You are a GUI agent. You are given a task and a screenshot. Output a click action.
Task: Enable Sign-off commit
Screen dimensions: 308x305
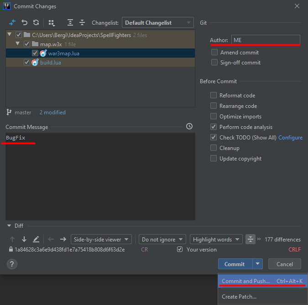click(x=214, y=63)
